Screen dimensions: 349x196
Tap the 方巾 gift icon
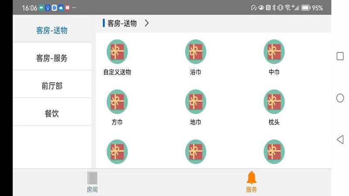[117, 101]
